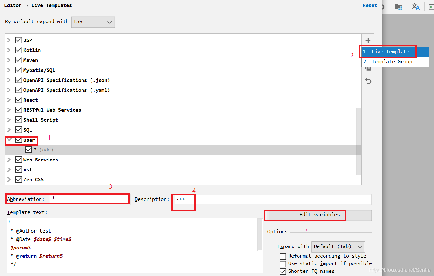434x276 pixels.
Task: Choose 1. Live Template menu entry
Action: click(x=395, y=52)
